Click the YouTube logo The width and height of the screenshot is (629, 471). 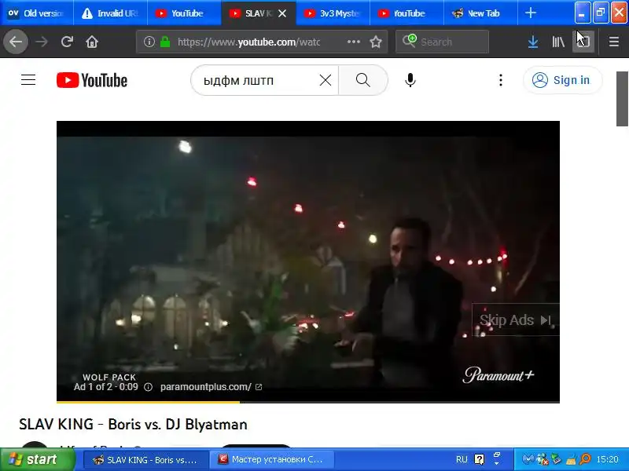pos(92,80)
